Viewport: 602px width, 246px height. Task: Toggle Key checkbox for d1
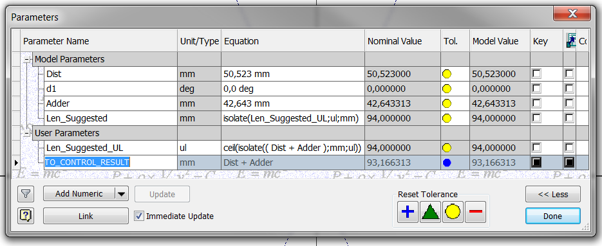click(x=536, y=89)
